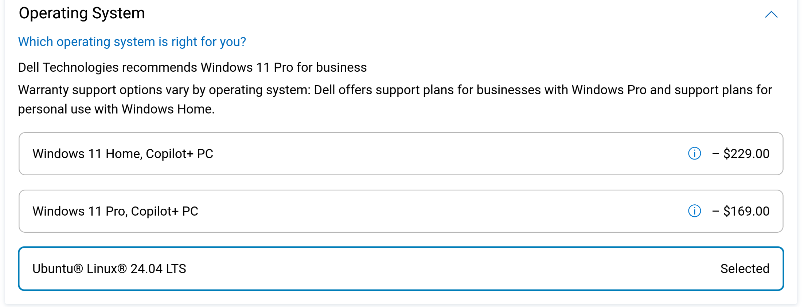Select the Ubuntu Linux 24.04 LTS option

tap(401, 269)
